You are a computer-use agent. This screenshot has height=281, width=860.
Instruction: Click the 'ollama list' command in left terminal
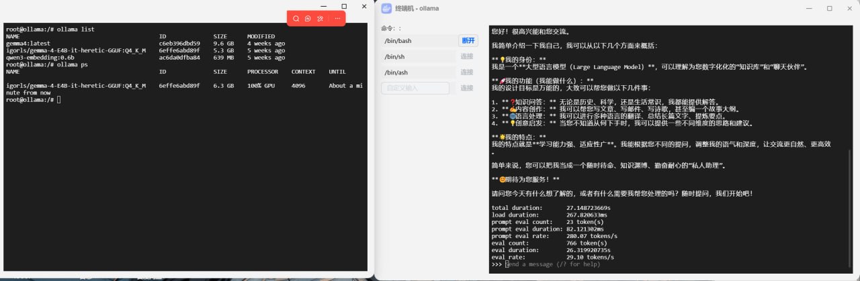click(x=75, y=30)
